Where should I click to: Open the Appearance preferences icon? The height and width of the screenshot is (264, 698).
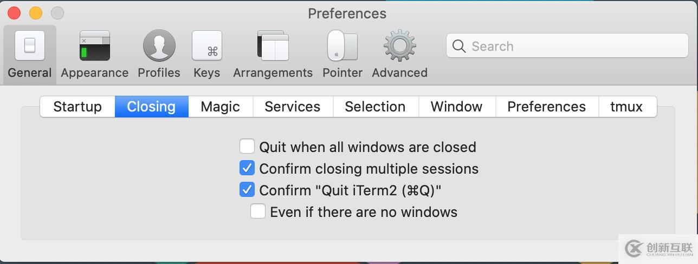(x=95, y=46)
